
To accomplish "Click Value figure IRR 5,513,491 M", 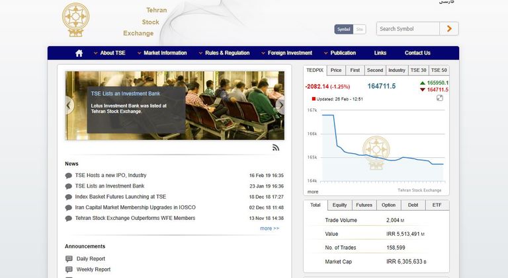I will click(405, 234).
